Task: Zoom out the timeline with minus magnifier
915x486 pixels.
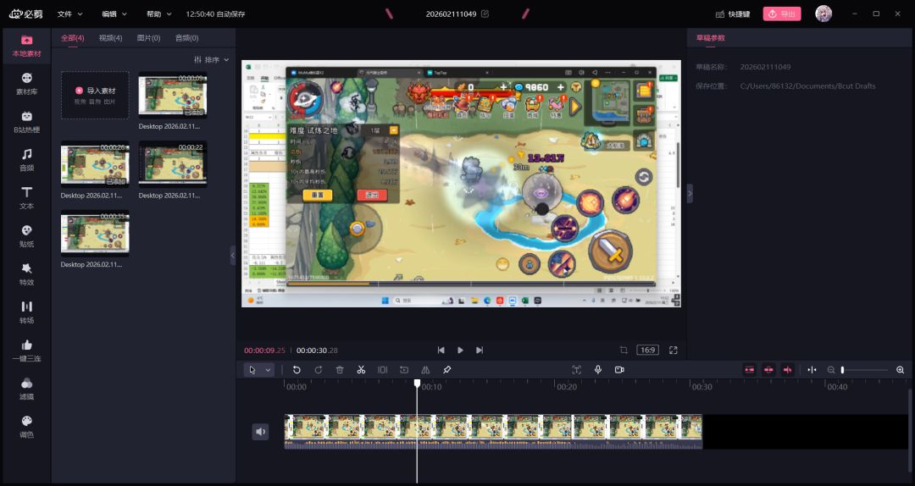Action: (831, 370)
